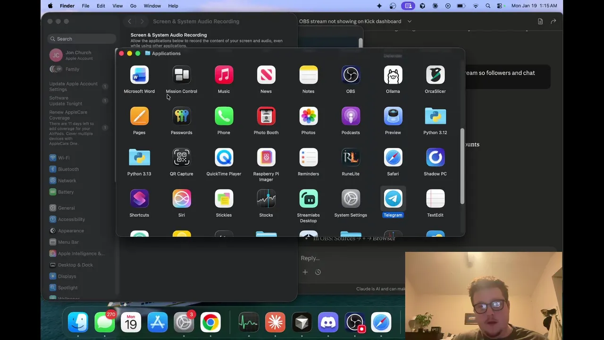Open OrcaSlicer app icon
Viewport: 604px width, 340px height.
(x=435, y=75)
